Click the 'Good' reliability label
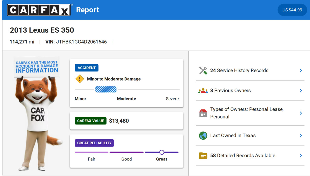The height and width of the screenshot is (176, 310). 127,159
